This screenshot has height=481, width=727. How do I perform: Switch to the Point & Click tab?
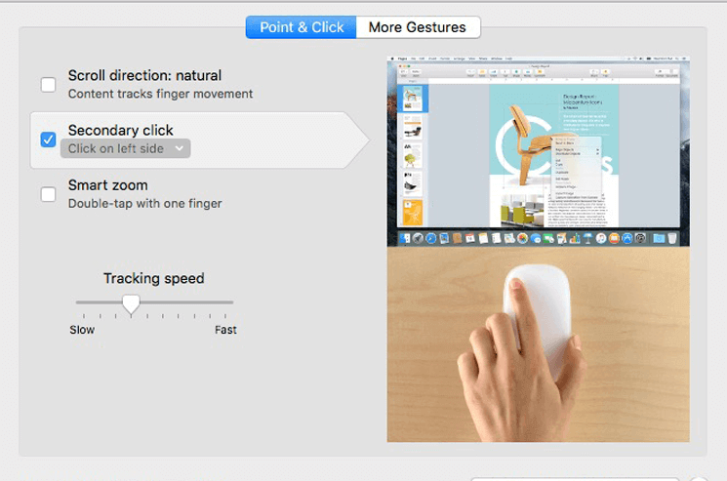tap(301, 27)
